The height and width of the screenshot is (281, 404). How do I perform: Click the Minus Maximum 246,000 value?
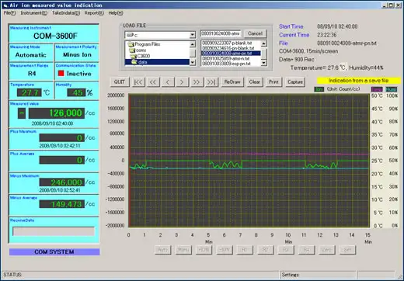tap(62, 182)
